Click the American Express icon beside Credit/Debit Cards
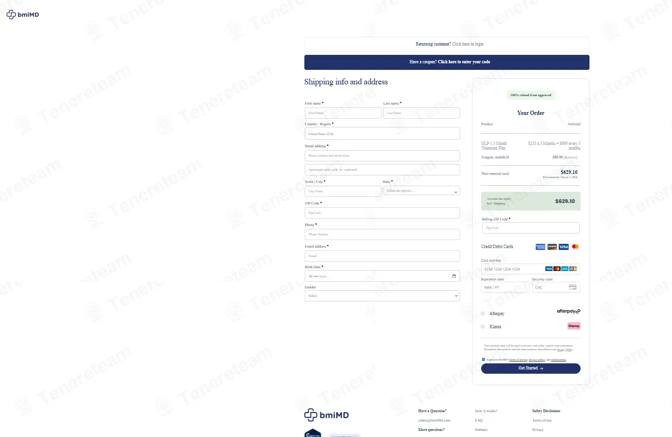The image size is (672, 437). [540, 247]
